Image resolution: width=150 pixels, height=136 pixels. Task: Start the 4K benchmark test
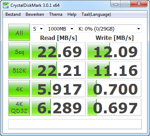pos(19,89)
